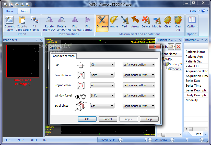Image resolution: width=211 pixels, height=145 pixels.
Task: Open the Region Zoom modifier key dropdown
Action: 102,85
